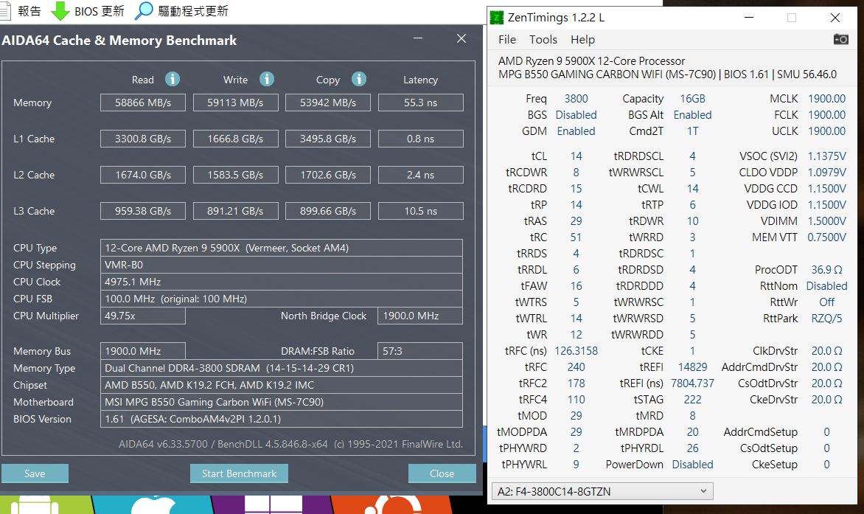Click the driver update magnifier icon

coord(144,11)
